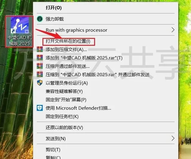Click the admin shield icon for 以管理员身份运行

[x=40, y=83]
